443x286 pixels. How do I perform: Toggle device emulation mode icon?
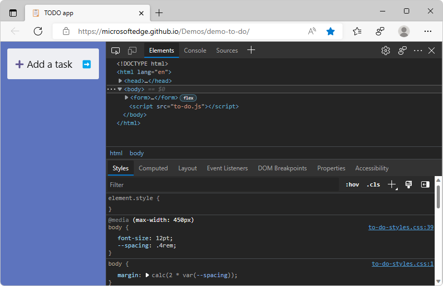[x=132, y=51]
